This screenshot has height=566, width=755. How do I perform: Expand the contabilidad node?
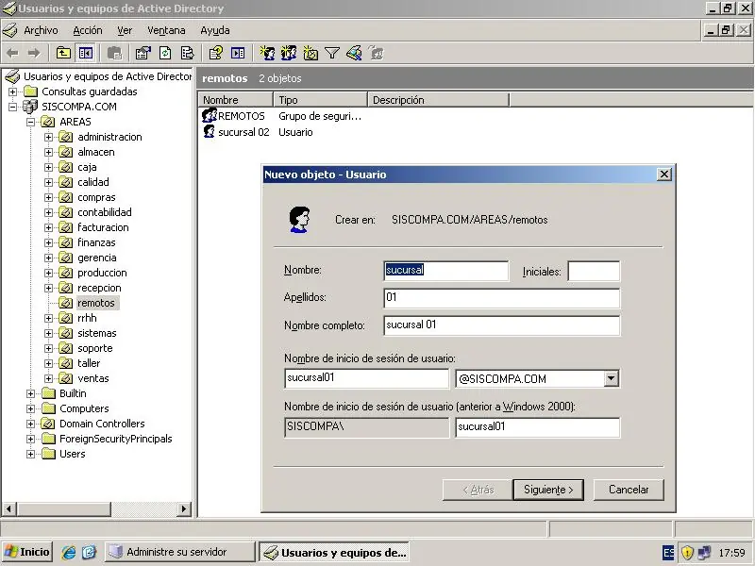pyautogui.click(x=48, y=213)
